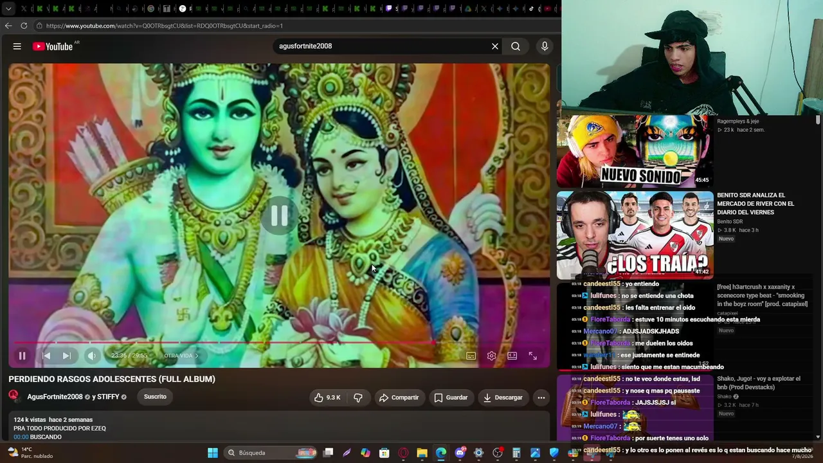Seek using the red progress bar
This screenshot has width=823, height=463.
click(x=279, y=343)
